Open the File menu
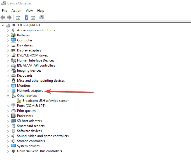Screen dimensions: 191x160 pyautogui.click(x=4, y=11)
